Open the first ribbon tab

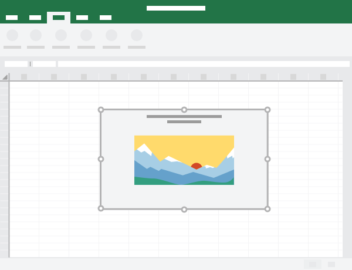coord(12,18)
